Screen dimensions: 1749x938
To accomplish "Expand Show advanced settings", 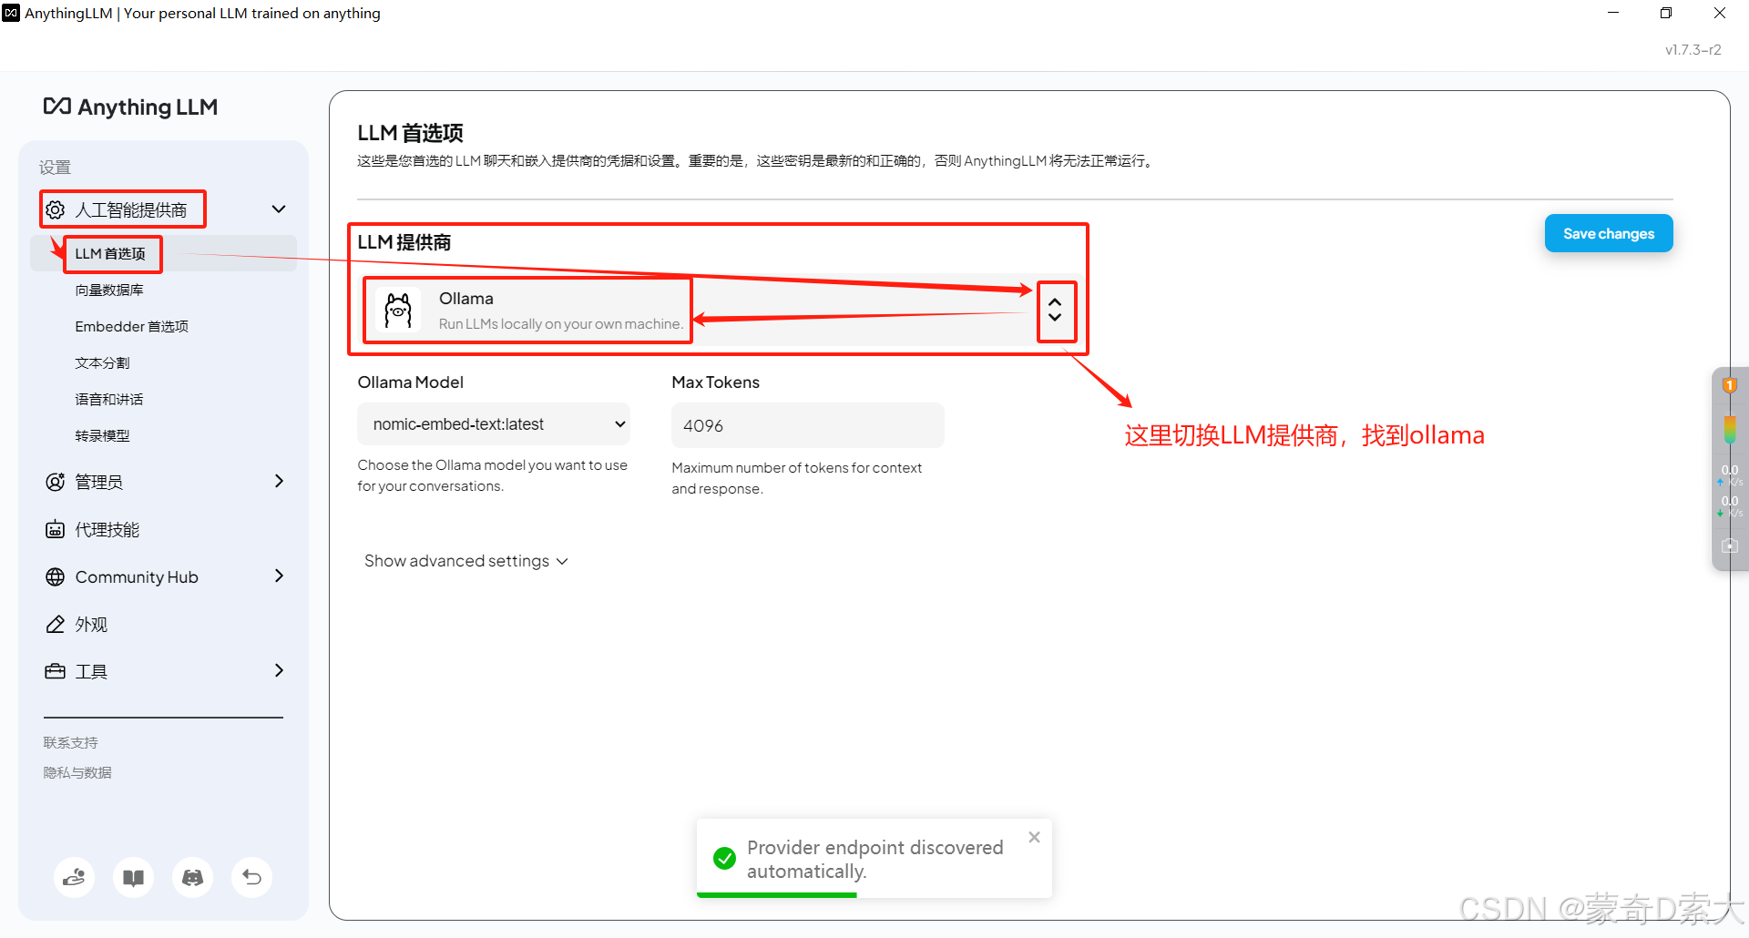I will pos(465,560).
